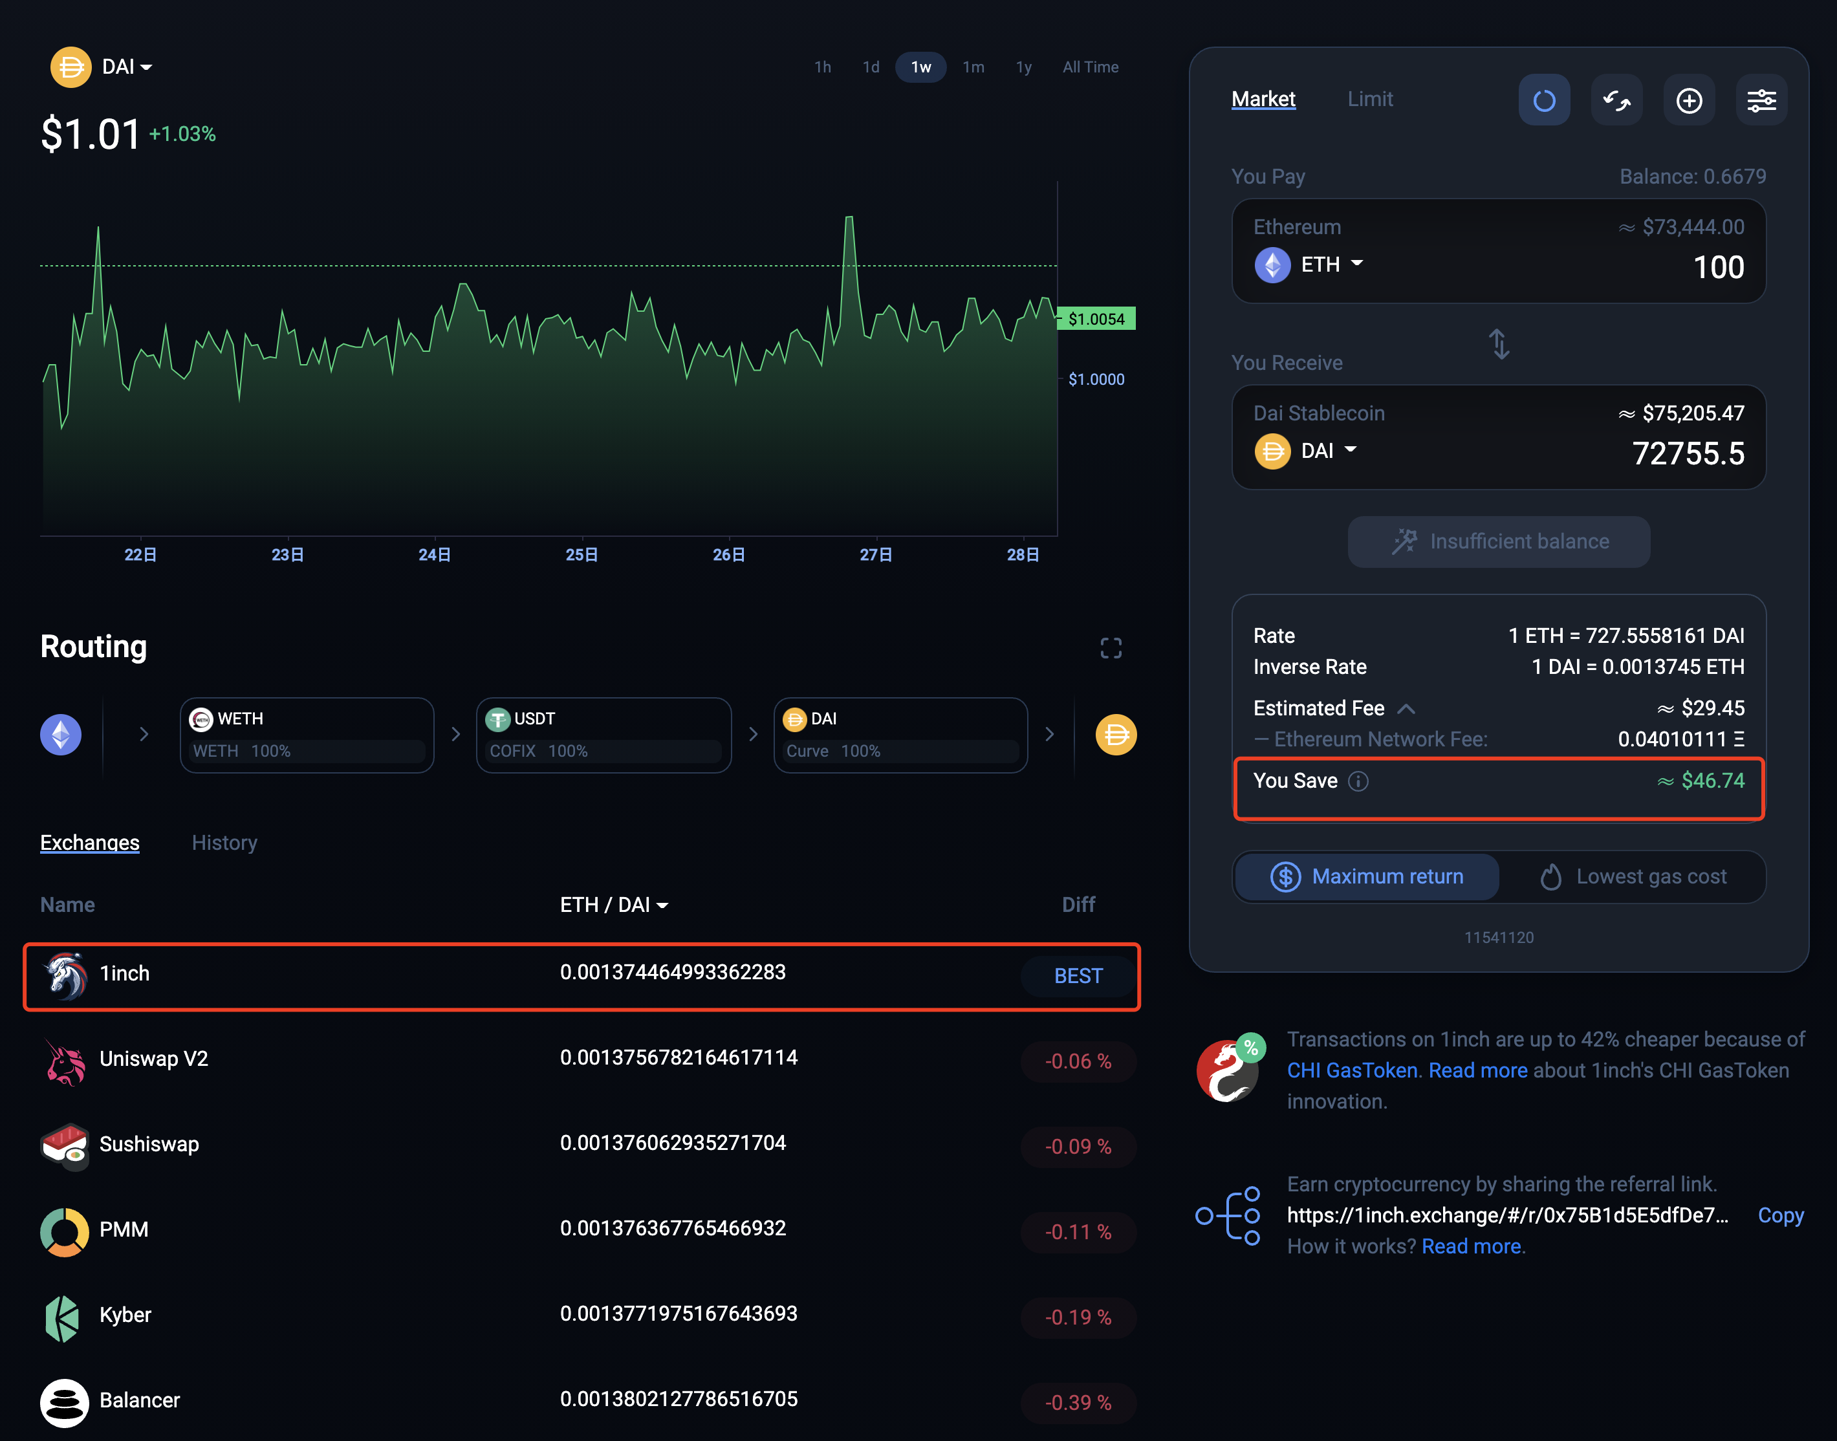The image size is (1837, 1441).
Task: Click the Uniswap V2 -0.06 % diff badge
Action: 1078,1061
